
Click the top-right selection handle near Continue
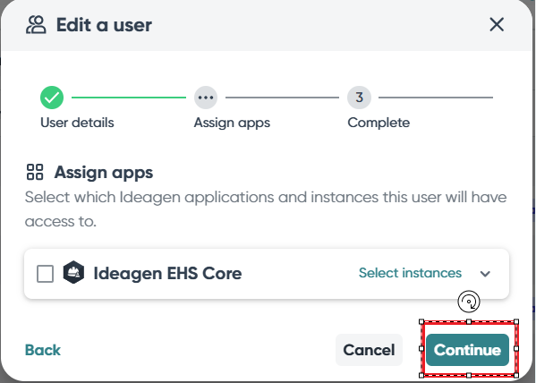(516, 322)
